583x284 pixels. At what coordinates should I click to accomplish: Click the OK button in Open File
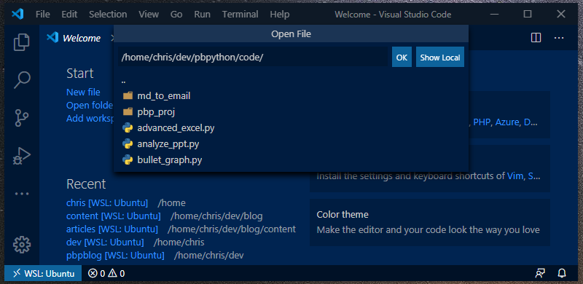pos(402,58)
